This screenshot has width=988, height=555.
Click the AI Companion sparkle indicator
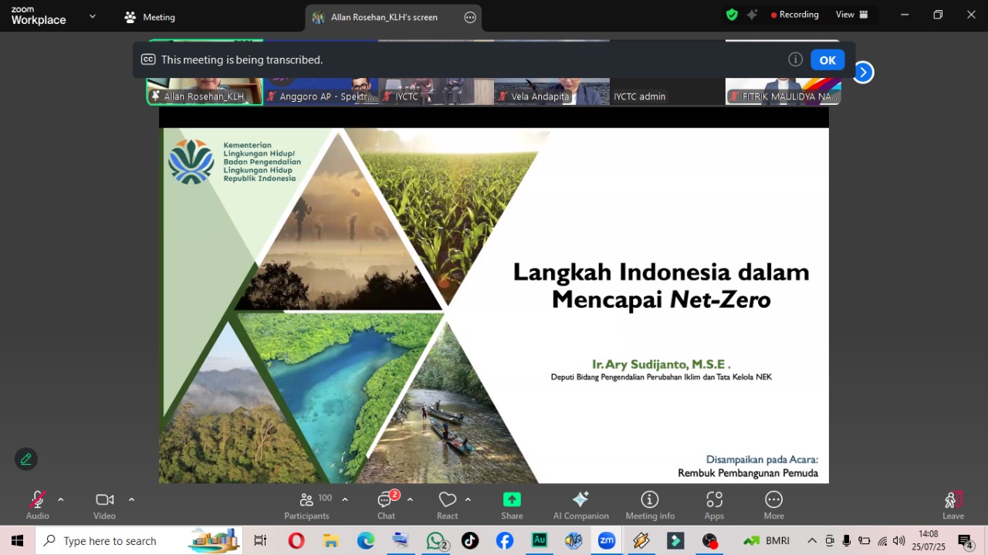pos(752,15)
